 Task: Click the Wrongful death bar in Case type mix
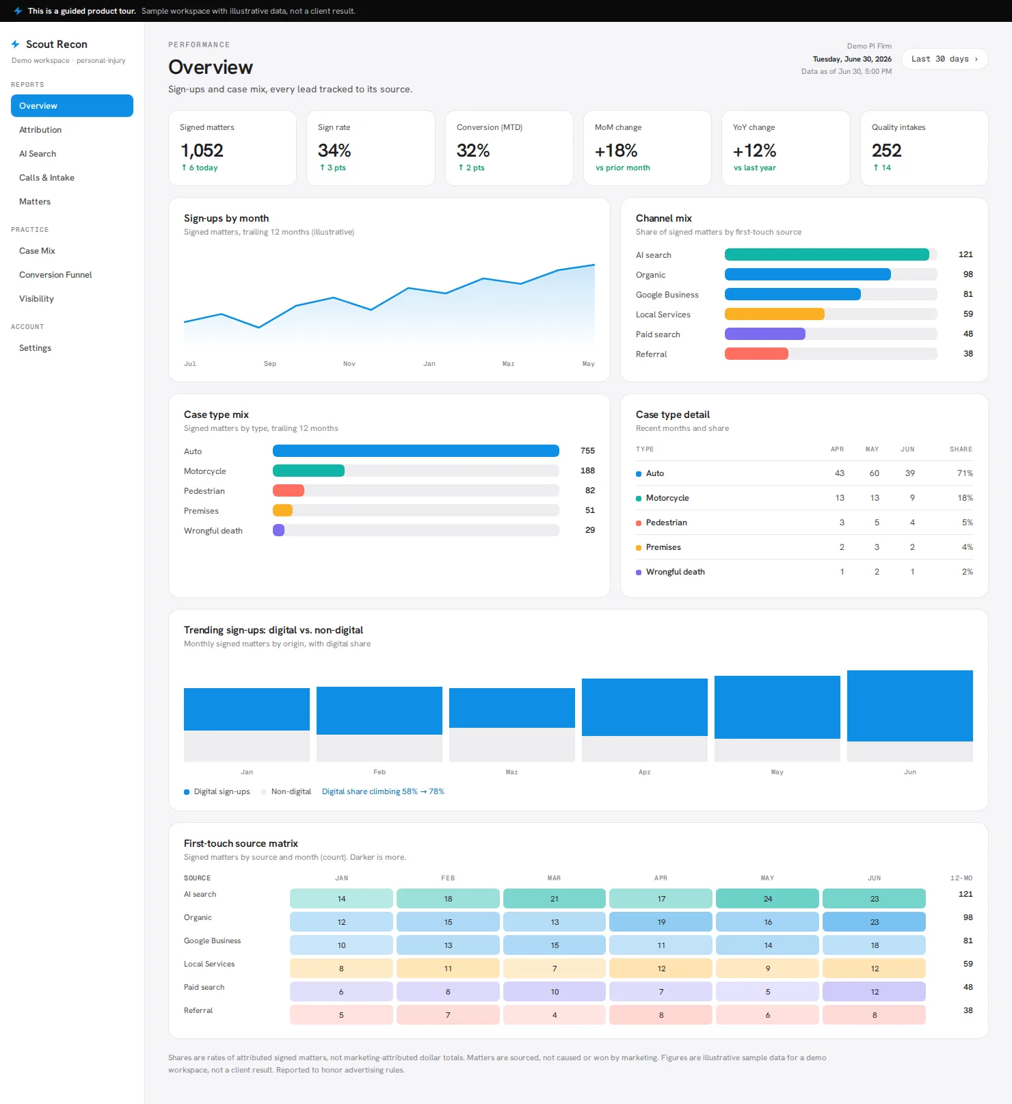tap(278, 530)
